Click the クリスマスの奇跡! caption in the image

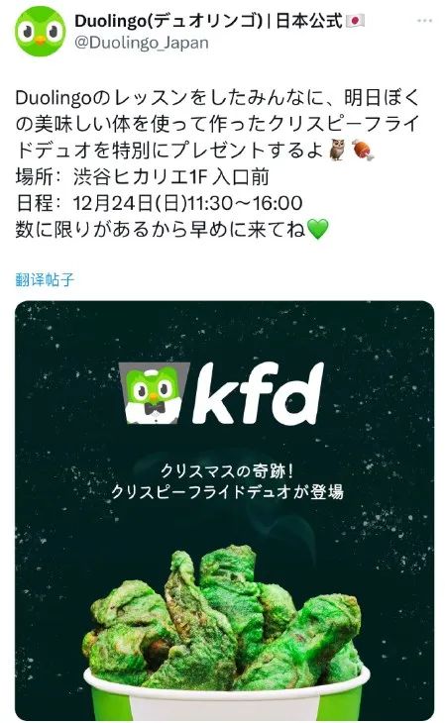226,471
